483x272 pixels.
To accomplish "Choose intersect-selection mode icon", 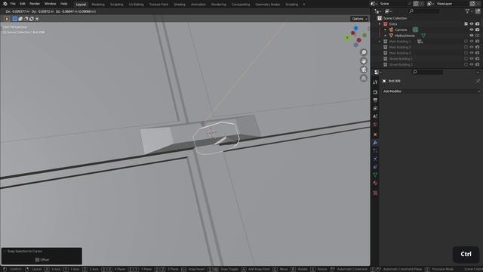I will (37, 19).
